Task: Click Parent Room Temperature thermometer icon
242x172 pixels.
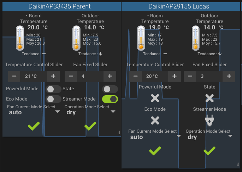Action: (20, 38)
